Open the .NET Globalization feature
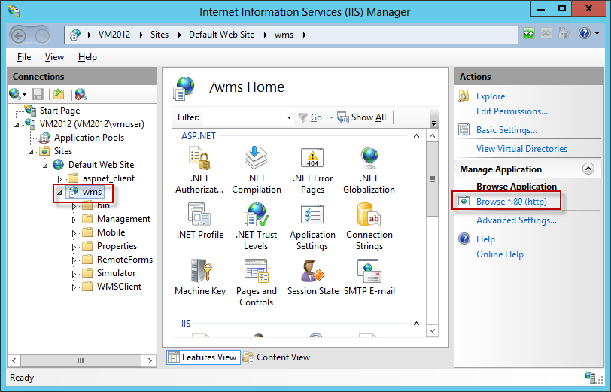611x392 pixels. pyautogui.click(x=369, y=158)
